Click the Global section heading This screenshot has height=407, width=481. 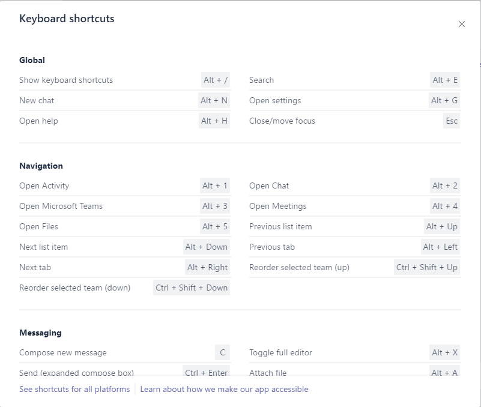pyautogui.click(x=32, y=60)
